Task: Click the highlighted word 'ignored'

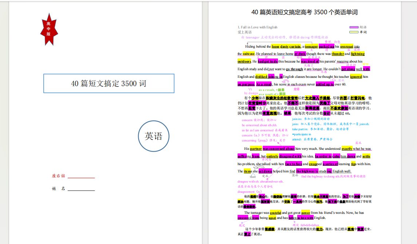Action: 356,77
